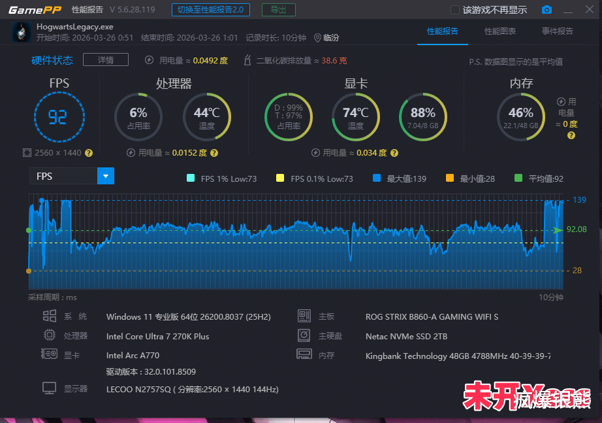Toggle the 最大值 legend series
Viewport: 602px width, 423px height.
click(400, 178)
